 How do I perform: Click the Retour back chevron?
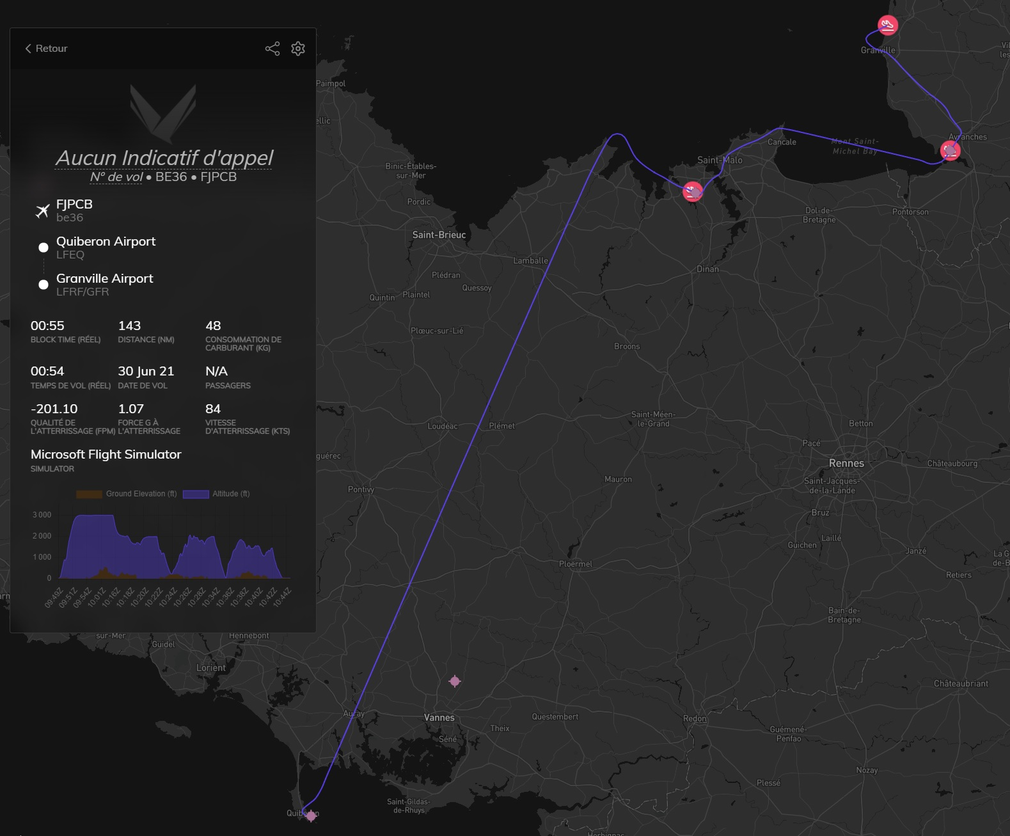[28, 49]
